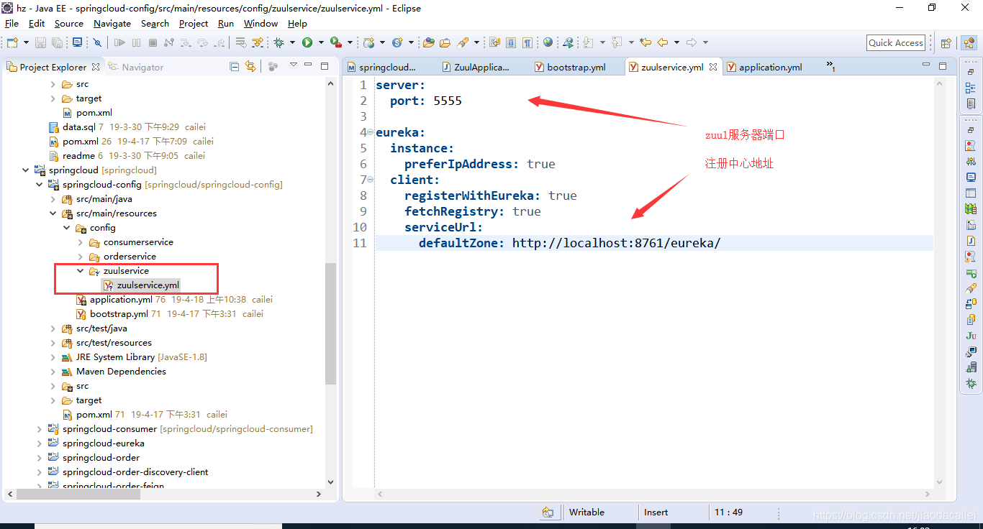Toggle Block Selection Mode
This screenshot has height=529, width=983.
click(x=511, y=42)
